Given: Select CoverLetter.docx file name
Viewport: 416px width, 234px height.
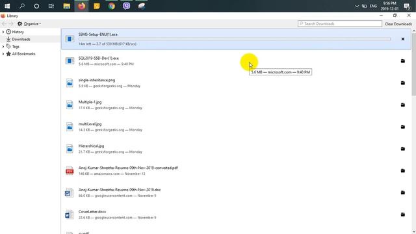Looking at the screenshot, I should point(92,212).
